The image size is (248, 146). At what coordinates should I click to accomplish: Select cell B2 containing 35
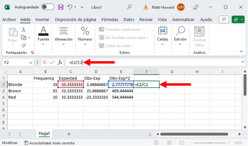[45, 84]
